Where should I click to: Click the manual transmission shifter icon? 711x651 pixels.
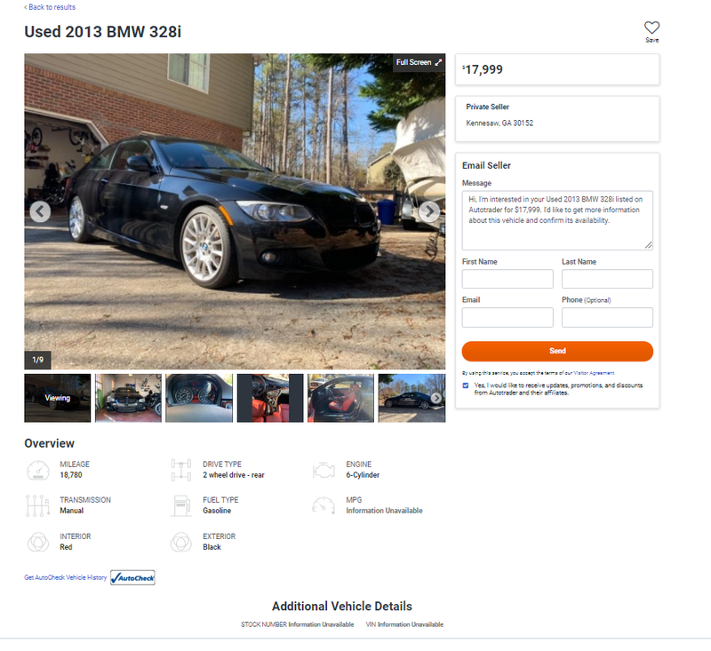tap(38, 505)
